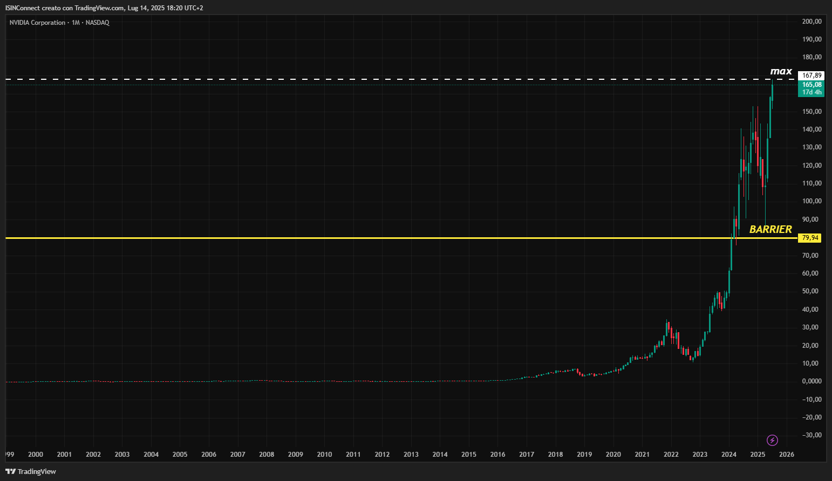
Task: Click the 2007 year label
Action: tap(238, 455)
